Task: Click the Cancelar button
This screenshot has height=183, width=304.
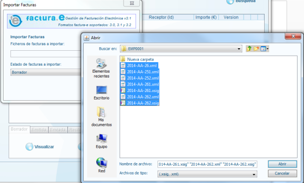Action: point(282,174)
